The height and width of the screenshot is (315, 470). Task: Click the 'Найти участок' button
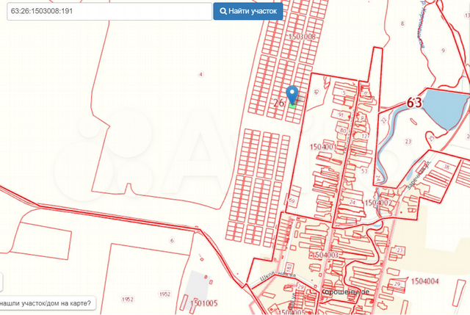(248, 12)
